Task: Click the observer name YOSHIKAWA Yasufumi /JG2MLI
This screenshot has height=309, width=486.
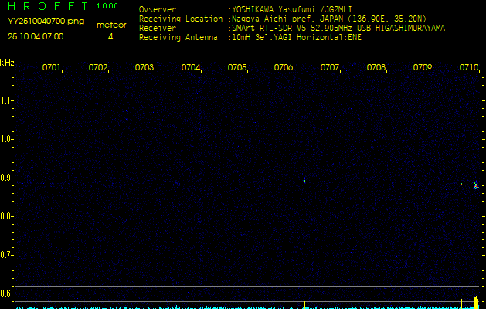Action: click(291, 9)
